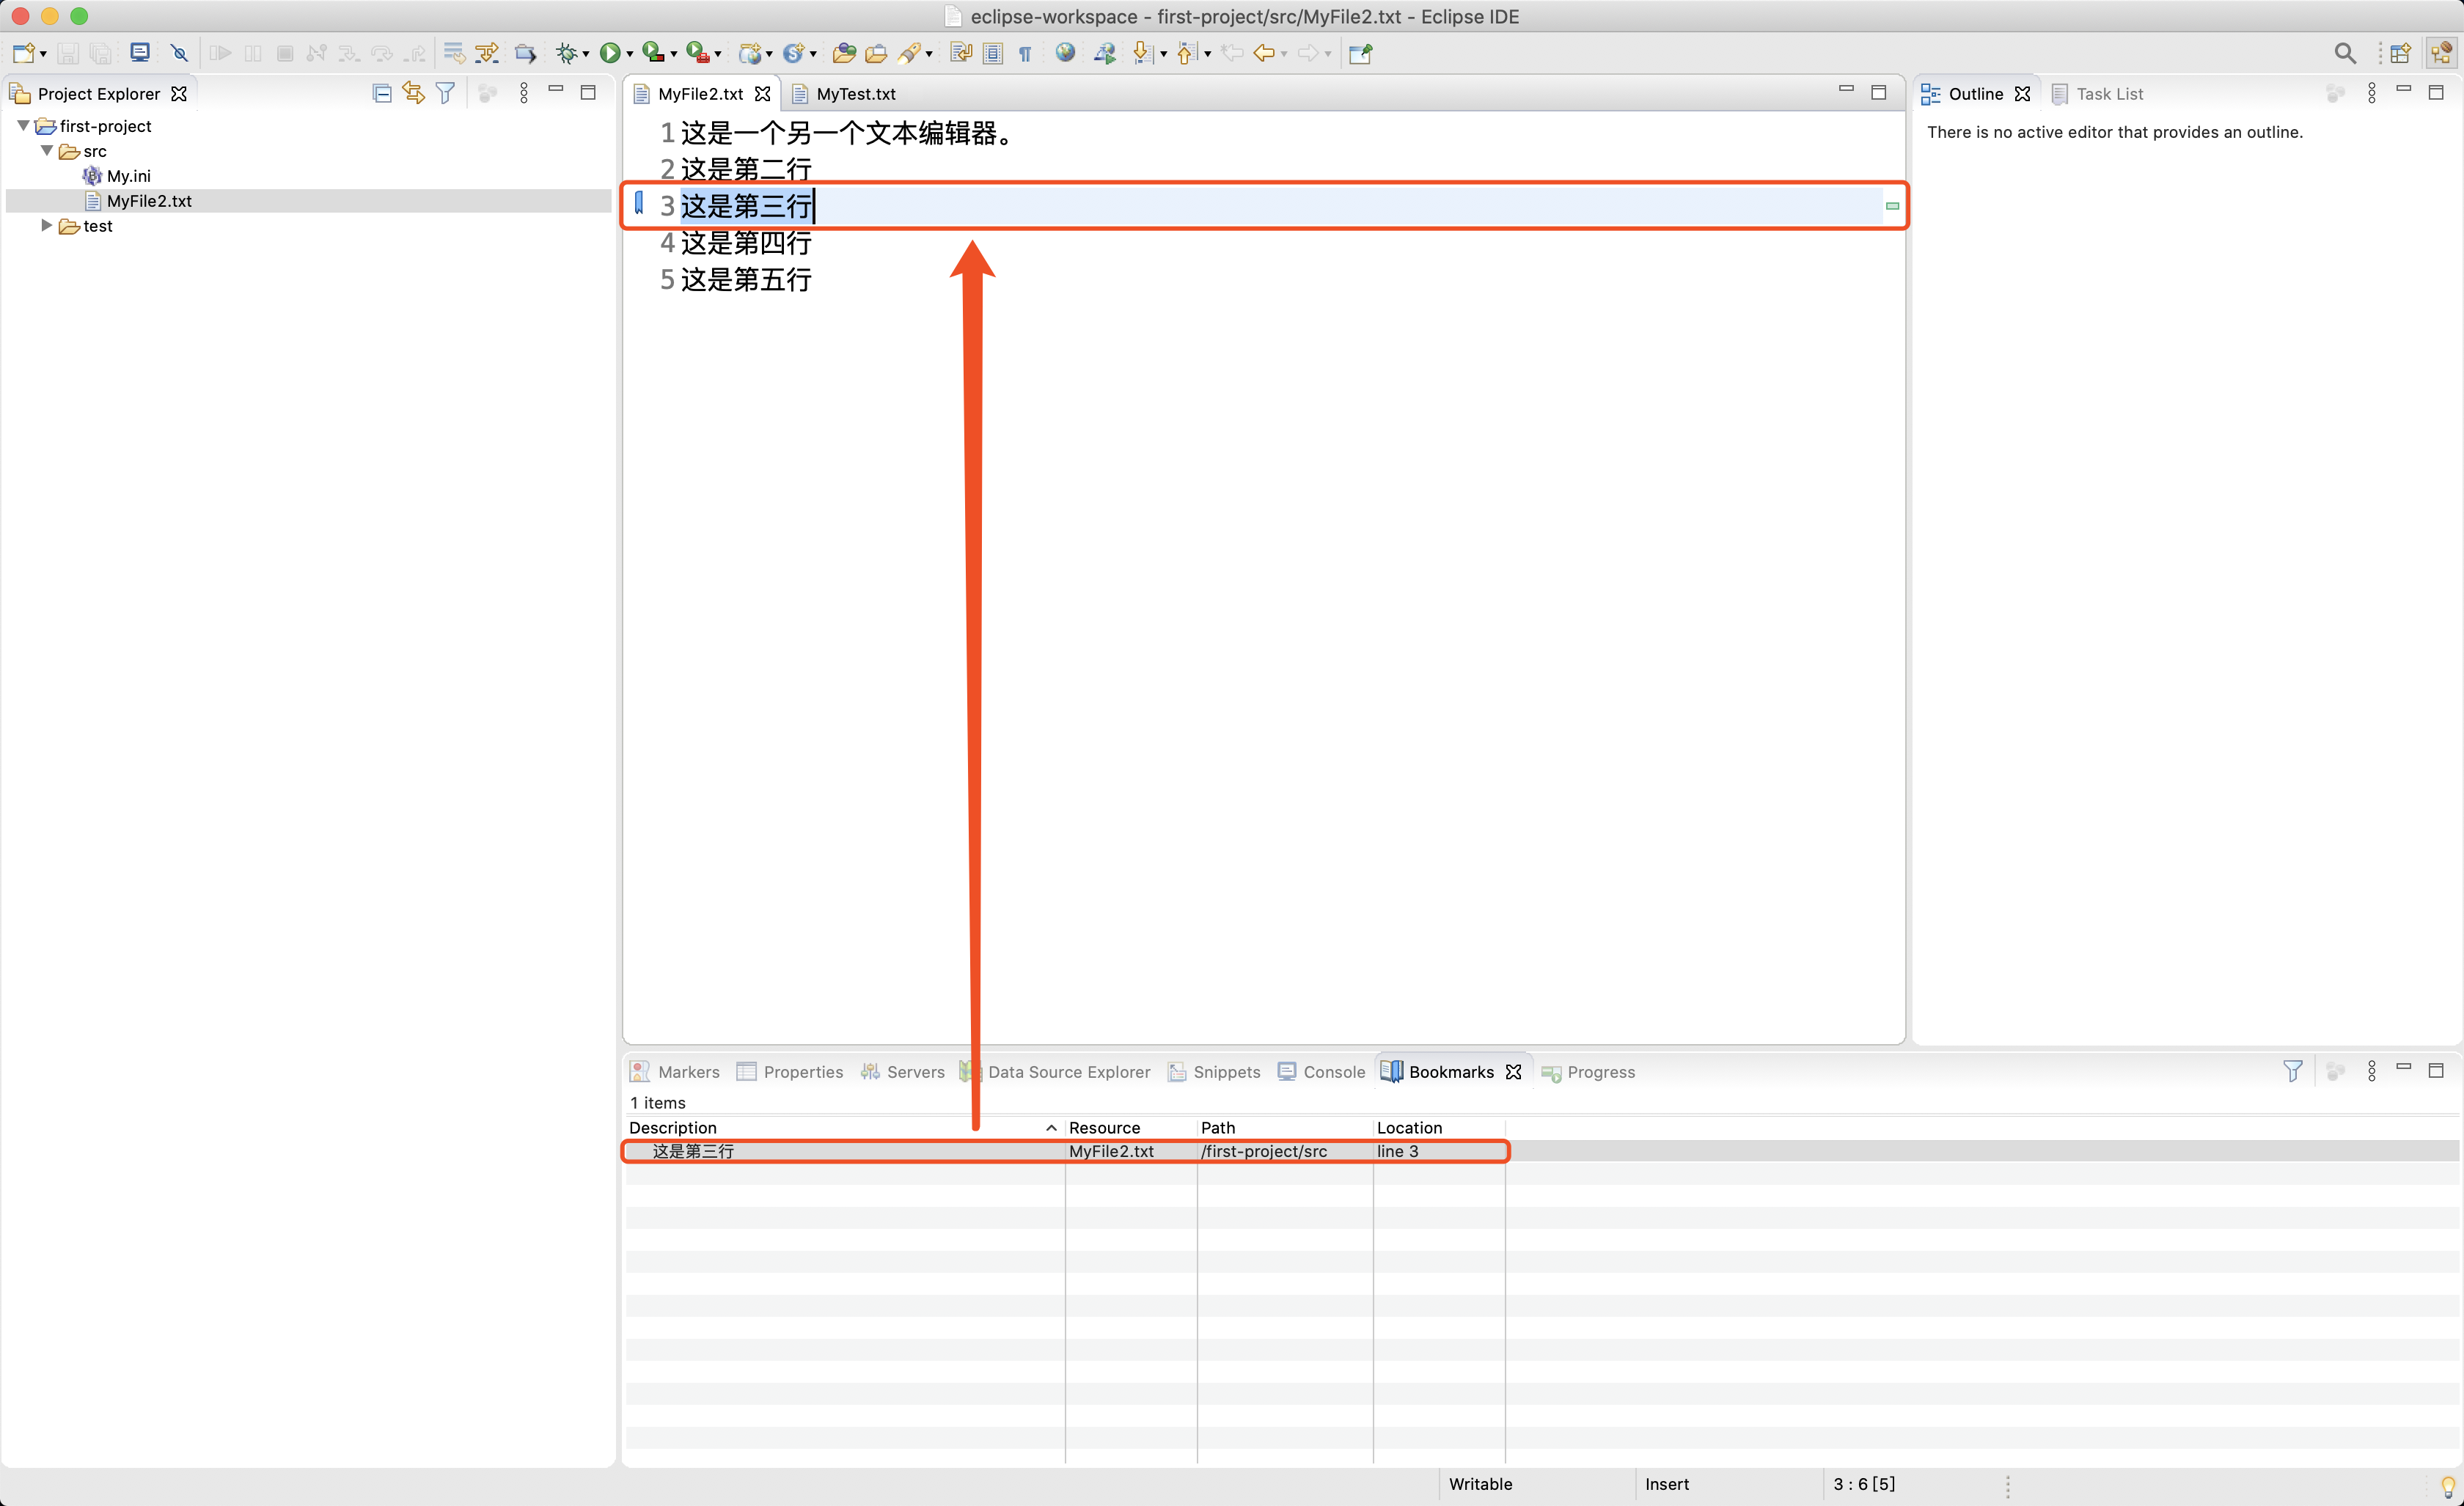The width and height of the screenshot is (2464, 1506).
Task: Click the Search flashlight toolbar icon
Action: click(910, 53)
